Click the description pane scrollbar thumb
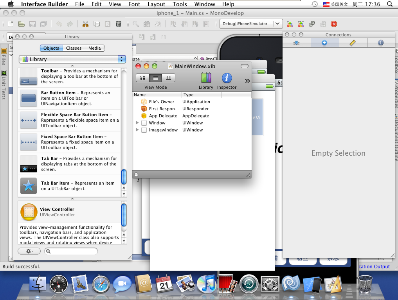 pos(124,215)
